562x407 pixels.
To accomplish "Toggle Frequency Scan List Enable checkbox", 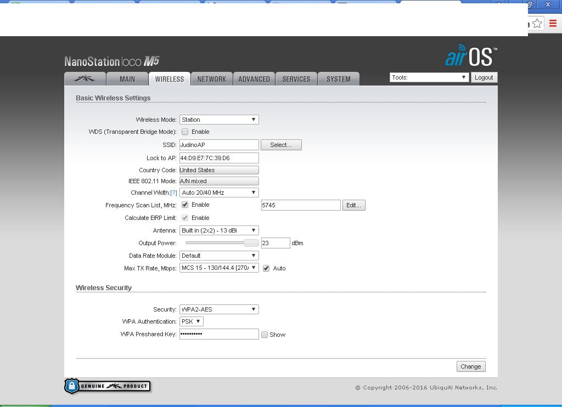I will (185, 205).
